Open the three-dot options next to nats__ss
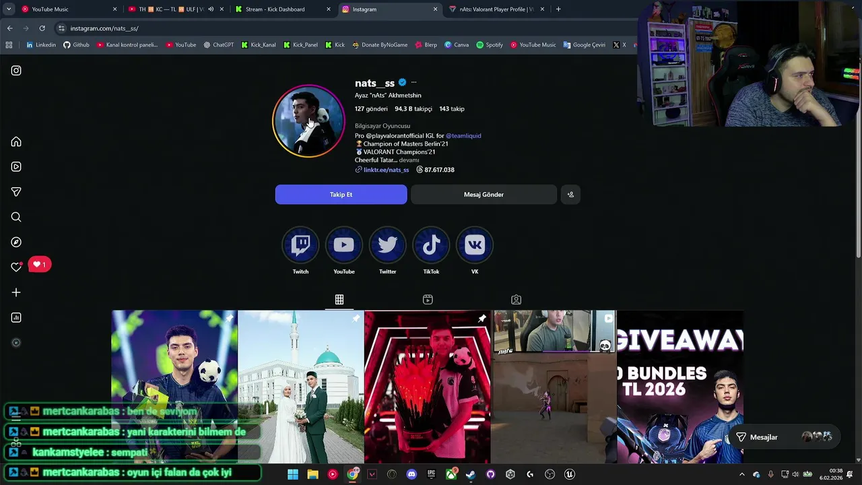 tap(413, 83)
